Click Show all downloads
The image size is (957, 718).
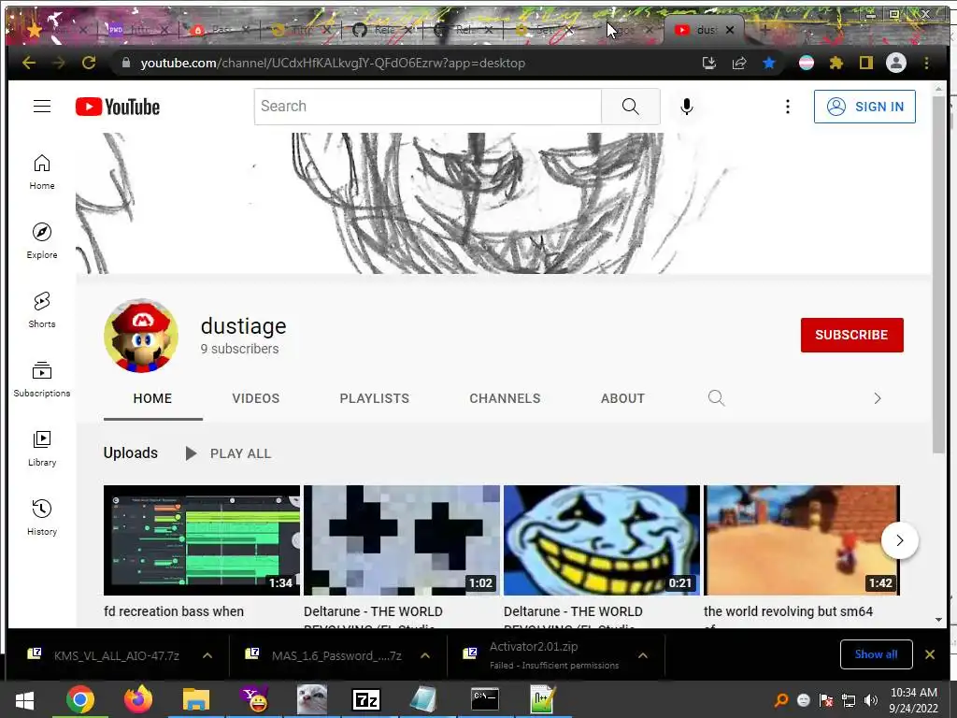[x=876, y=654]
